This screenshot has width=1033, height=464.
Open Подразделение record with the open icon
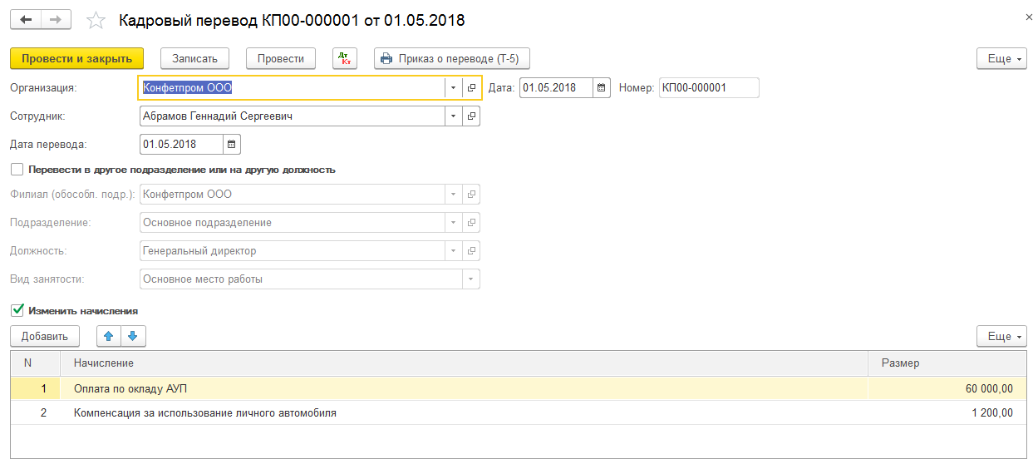coord(471,223)
